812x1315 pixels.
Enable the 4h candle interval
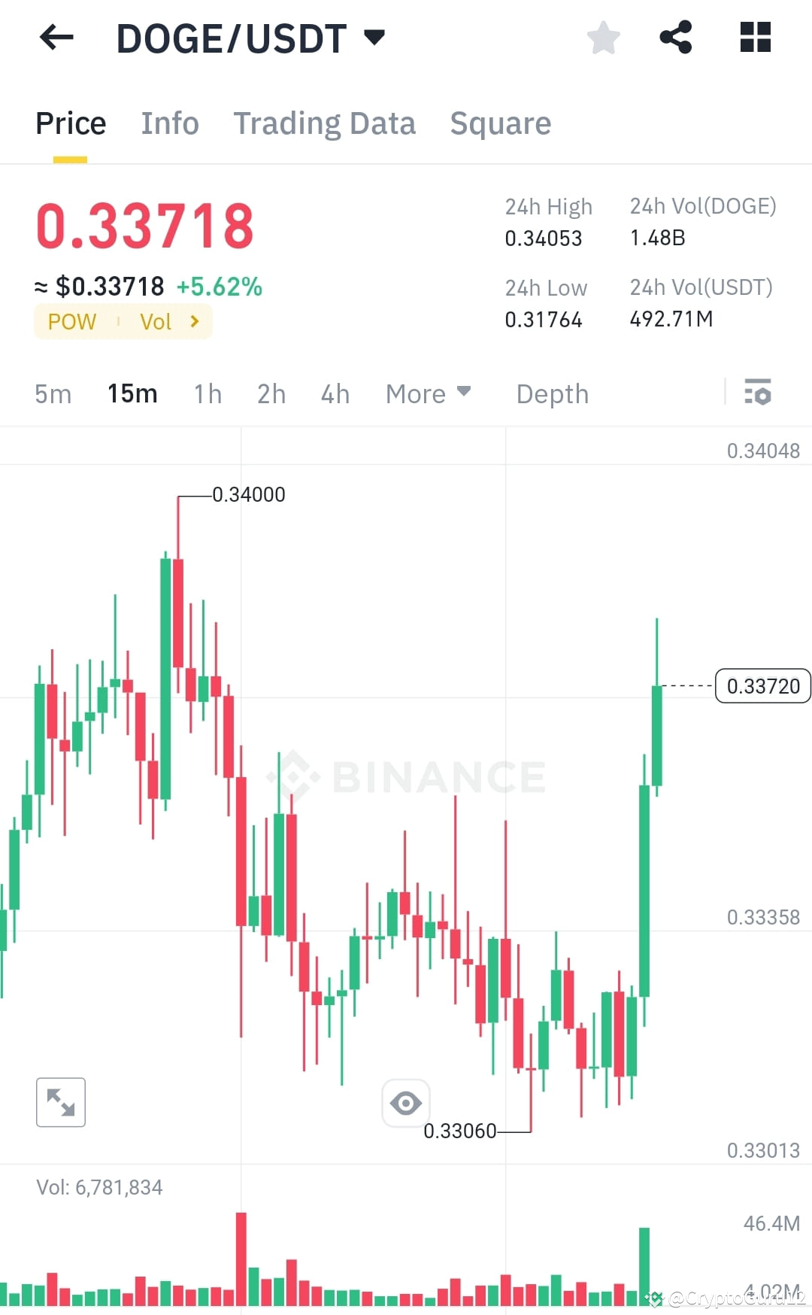[335, 393]
